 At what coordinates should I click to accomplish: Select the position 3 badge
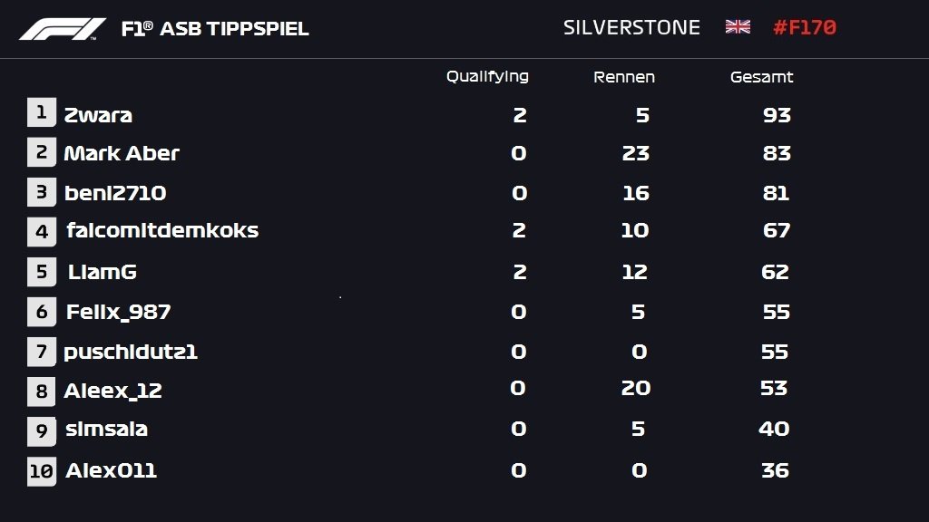pyautogui.click(x=42, y=192)
